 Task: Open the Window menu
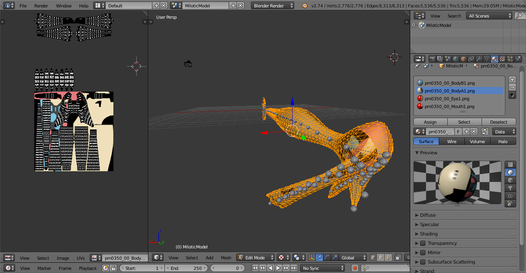click(64, 5)
